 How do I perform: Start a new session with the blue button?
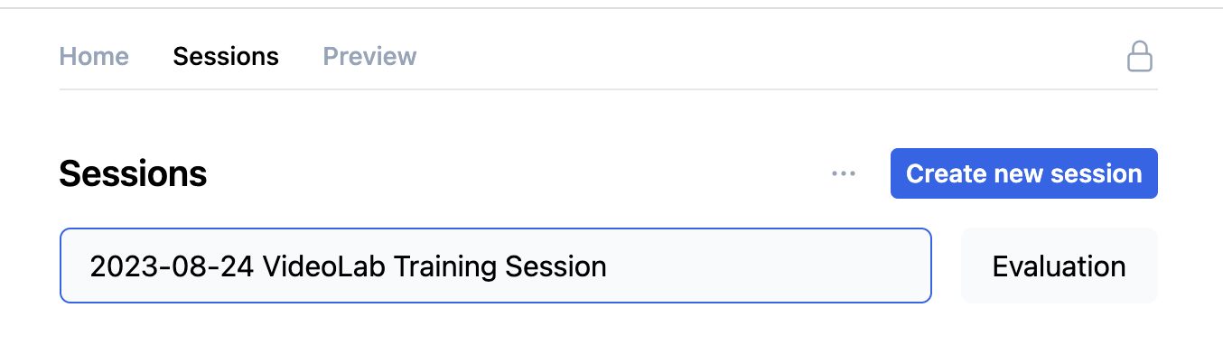pyautogui.click(x=1024, y=173)
